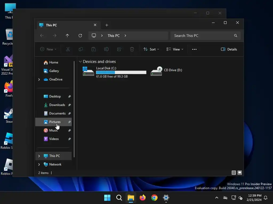Viewport: 273px width, 204px height.
Task: Open Desktop folder in sidebar
Action: (55, 96)
